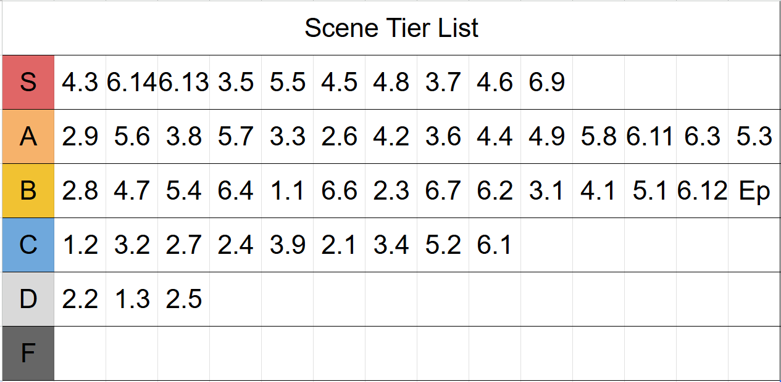Click cell 2.5 in the D row
Image resolution: width=781 pixels, height=382 pixels.
click(184, 299)
